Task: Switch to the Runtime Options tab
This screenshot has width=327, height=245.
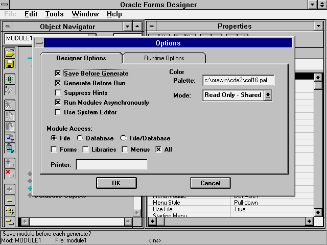Action: coord(164,58)
